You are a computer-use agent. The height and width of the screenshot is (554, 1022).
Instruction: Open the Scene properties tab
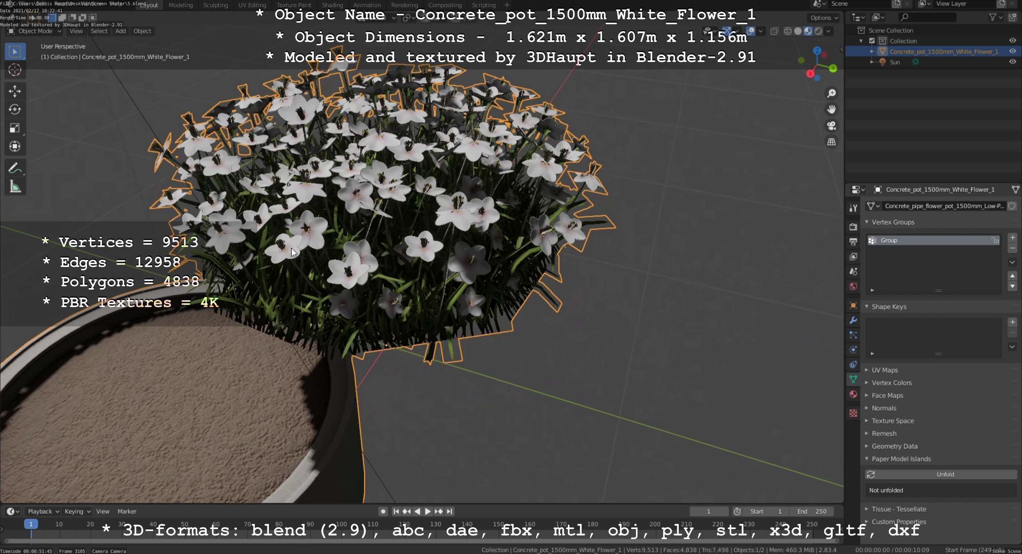(x=853, y=272)
